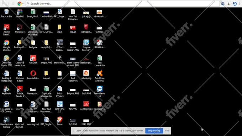242x136 pixels.
Task: Launch Adobe Reader 9
Action: coord(20,92)
